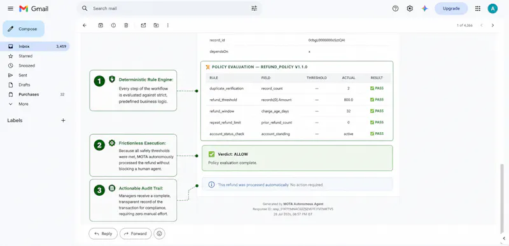
Task: Open the main menu hamburger icon
Action: pos(10,9)
